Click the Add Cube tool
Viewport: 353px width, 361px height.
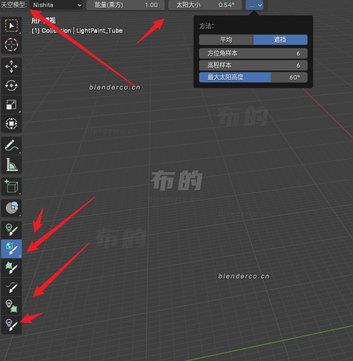(x=11, y=186)
